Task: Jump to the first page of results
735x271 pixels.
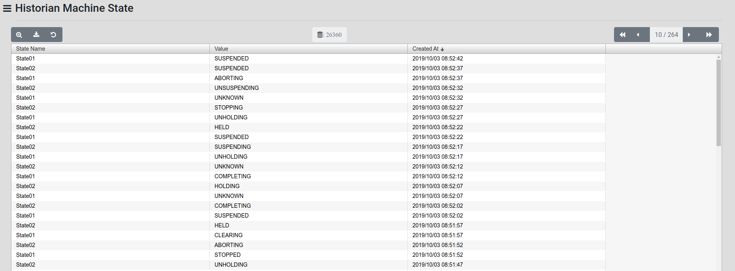Action: (622, 35)
